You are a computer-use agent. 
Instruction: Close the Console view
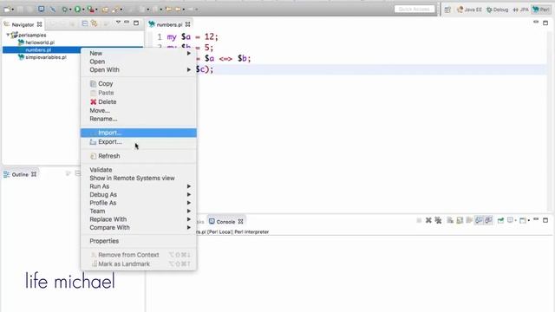click(x=241, y=222)
